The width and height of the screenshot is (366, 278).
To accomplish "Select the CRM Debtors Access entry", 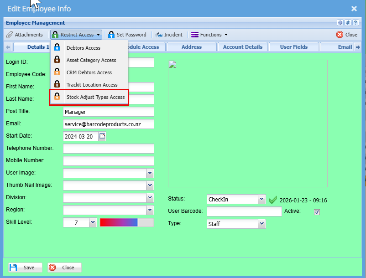I will 89,72.
